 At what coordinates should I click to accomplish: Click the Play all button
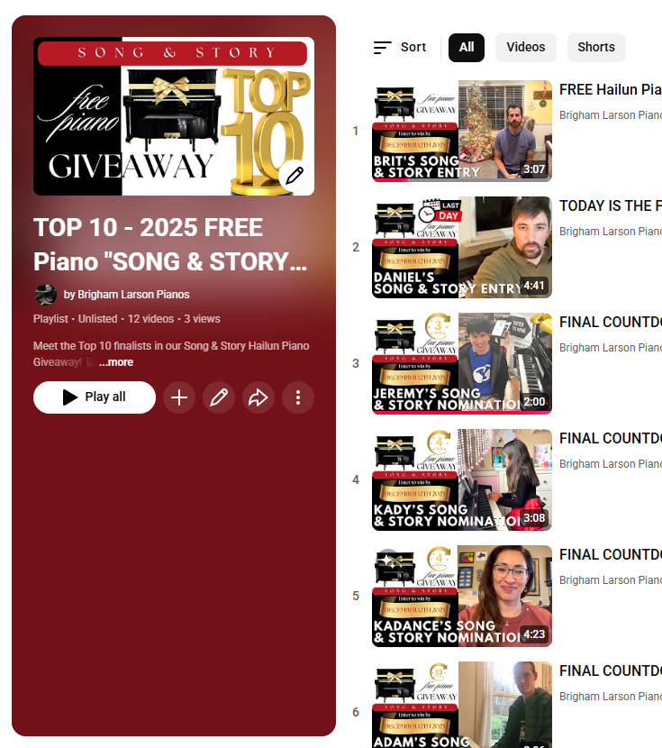(x=95, y=397)
